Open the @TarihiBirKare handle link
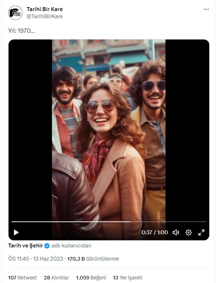The width and height of the screenshot is (216, 283). (x=45, y=16)
